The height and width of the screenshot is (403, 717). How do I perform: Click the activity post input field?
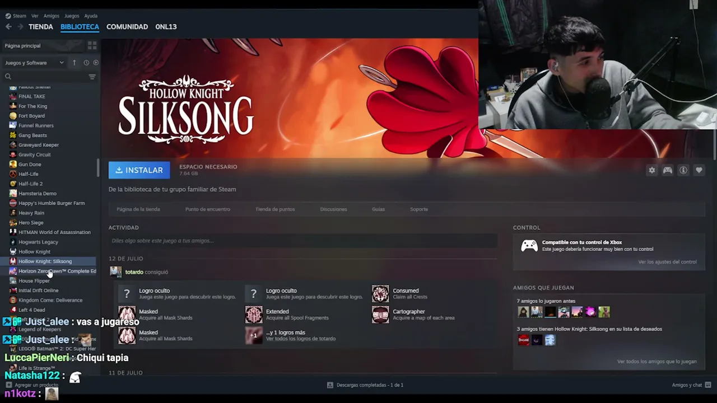(x=302, y=241)
